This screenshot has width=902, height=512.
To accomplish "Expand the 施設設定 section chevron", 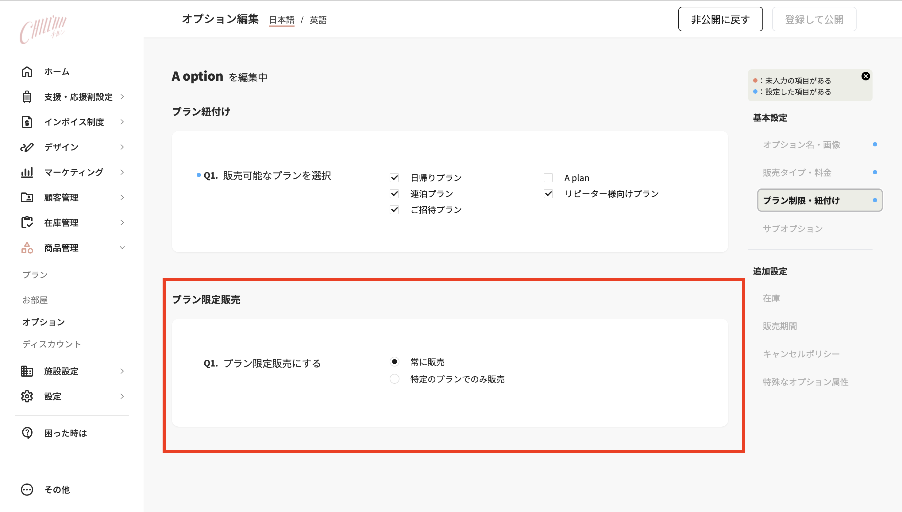I will [x=122, y=371].
